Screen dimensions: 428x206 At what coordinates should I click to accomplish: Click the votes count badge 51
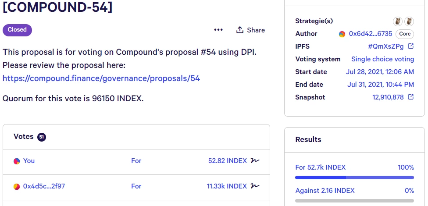tap(42, 137)
